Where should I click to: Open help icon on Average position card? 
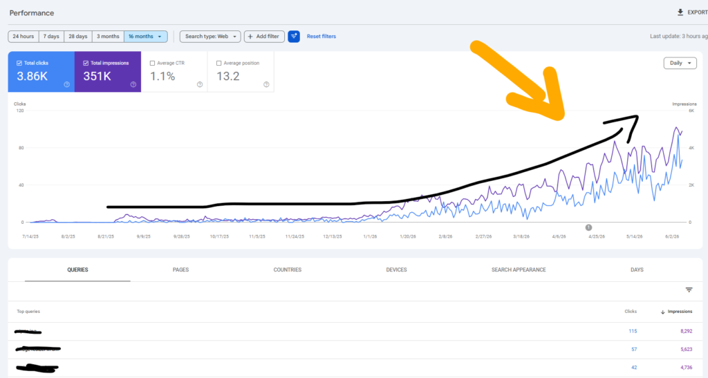pos(266,84)
